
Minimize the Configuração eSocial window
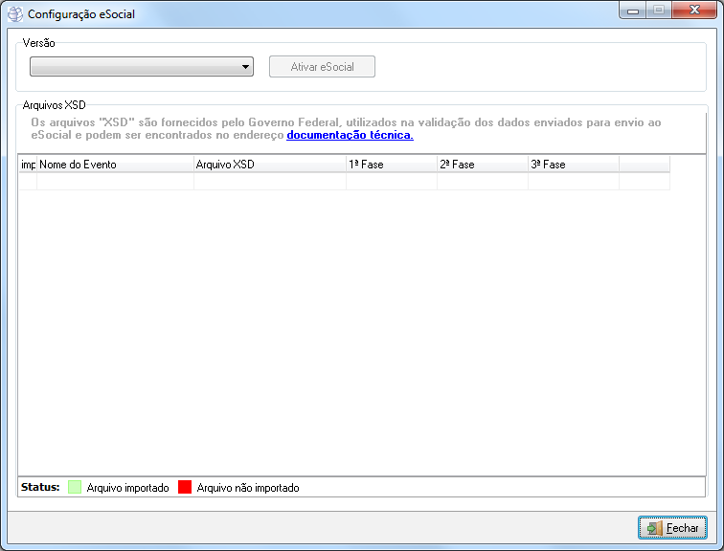[634, 11]
